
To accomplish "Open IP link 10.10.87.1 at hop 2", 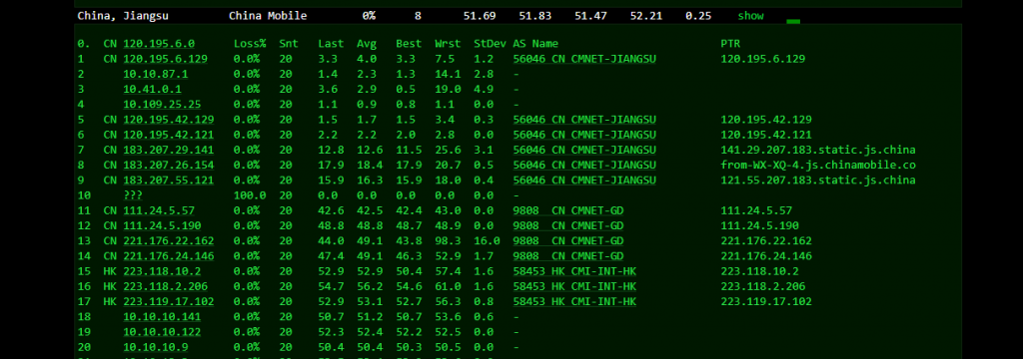I will [x=155, y=74].
